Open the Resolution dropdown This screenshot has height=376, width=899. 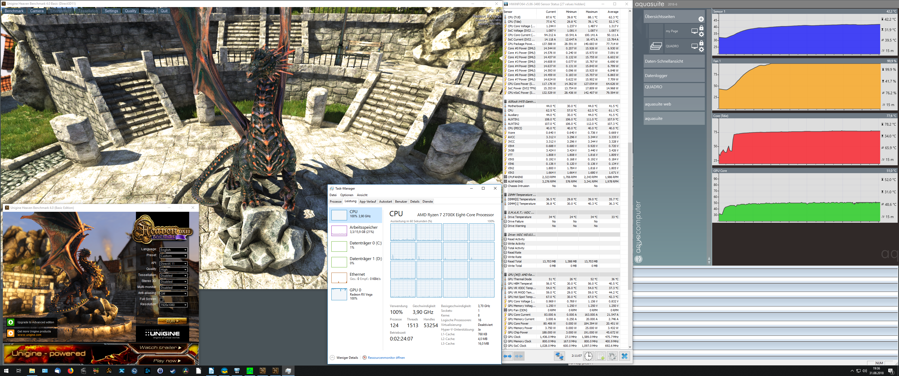[174, 305]
